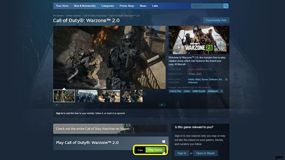Screen dimensions: 285x160
Task: Expand developer list with plus button
Action: pyautogui.click(x=226, y=80)
